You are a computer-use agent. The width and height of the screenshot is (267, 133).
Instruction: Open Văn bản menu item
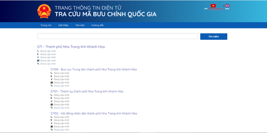click(x=80, y=25)
